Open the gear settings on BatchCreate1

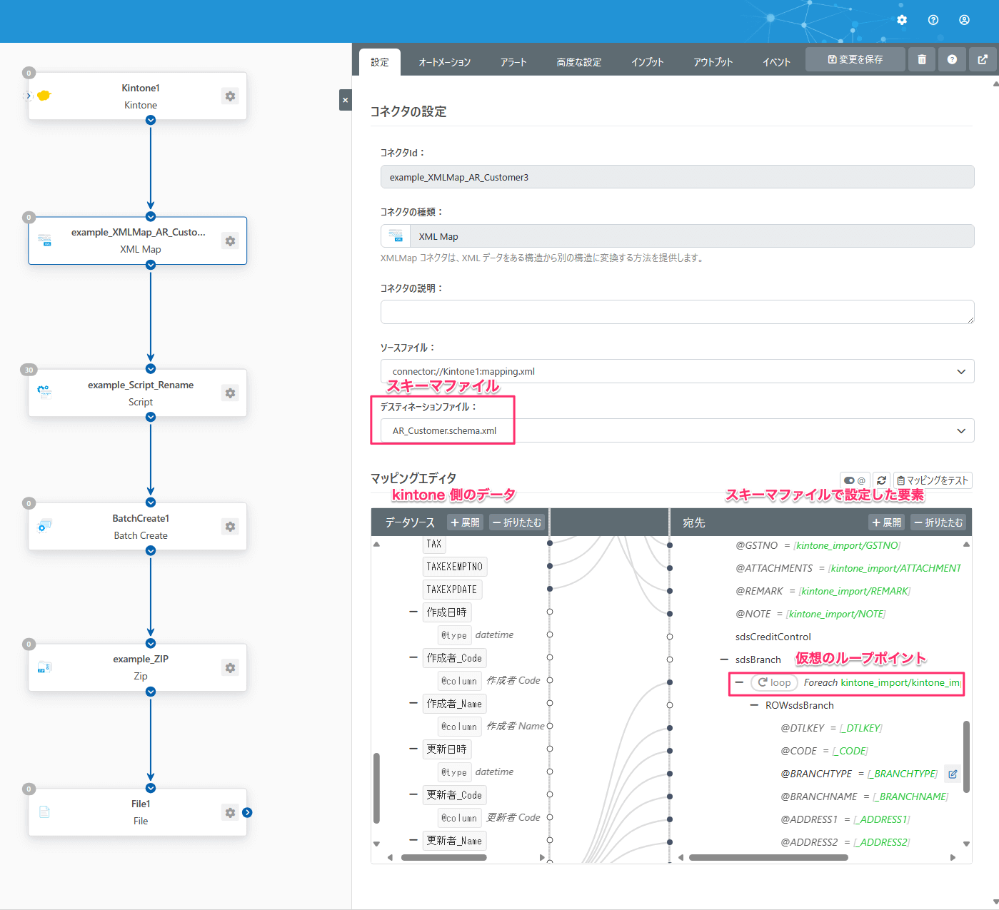pos(230,526)
